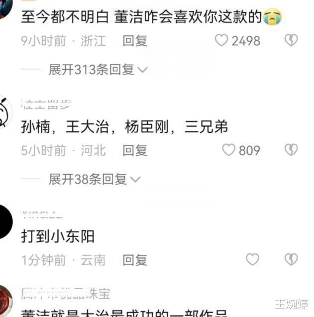
Task: Reply to the 5小时前 Hebei comment
Action: tap(135, 150)
